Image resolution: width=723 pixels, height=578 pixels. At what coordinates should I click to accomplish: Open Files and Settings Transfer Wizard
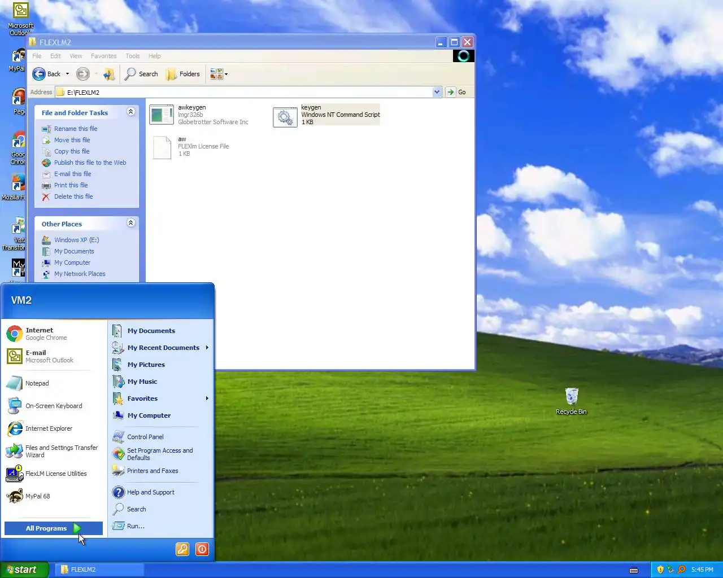tap(54, 451)
